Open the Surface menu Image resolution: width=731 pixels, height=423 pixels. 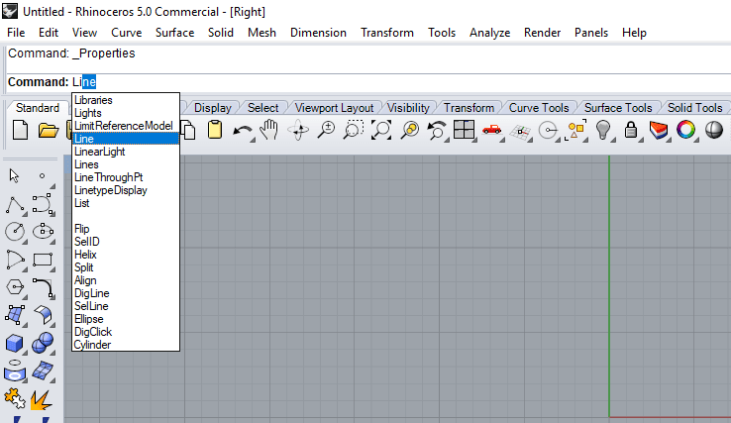tap(174, 33)
